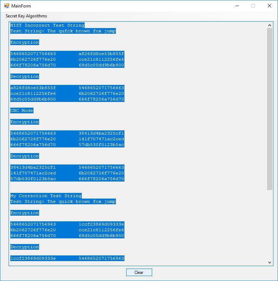The image size is (278, 281).
Task: Click the 'My Correction Test String' heading
Action: click(46, 196)
